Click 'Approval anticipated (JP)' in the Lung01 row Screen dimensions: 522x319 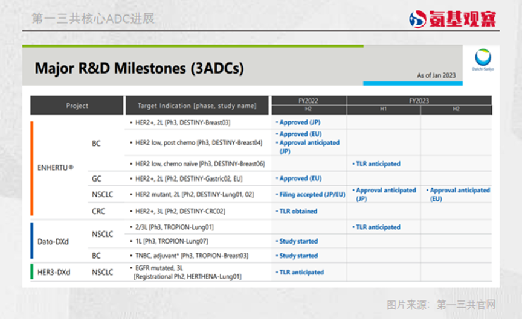[386, 194]
